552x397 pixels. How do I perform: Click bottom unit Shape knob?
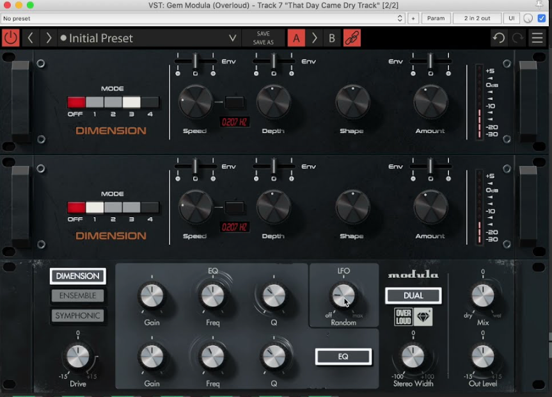(x=352, y=207)
